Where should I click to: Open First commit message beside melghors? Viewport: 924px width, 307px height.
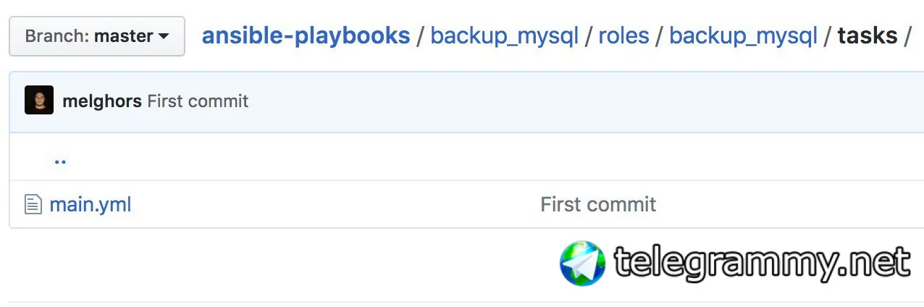click(x=198, y=101)
